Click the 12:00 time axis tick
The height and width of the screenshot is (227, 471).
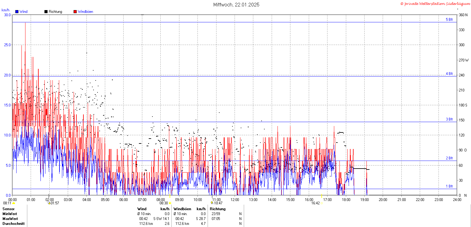coord(235,199)
